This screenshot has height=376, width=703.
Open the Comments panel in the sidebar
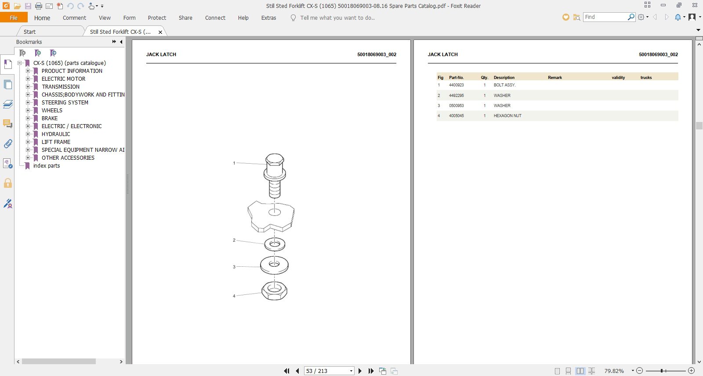(7, 124)
